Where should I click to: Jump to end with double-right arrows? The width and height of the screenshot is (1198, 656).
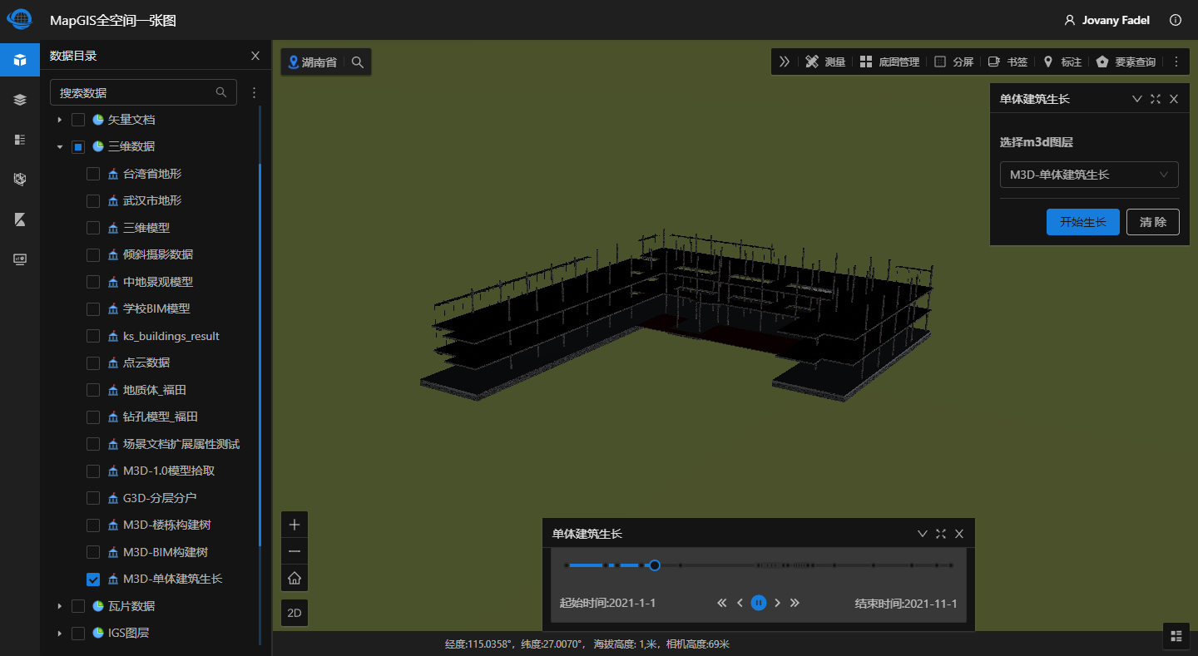795,603
